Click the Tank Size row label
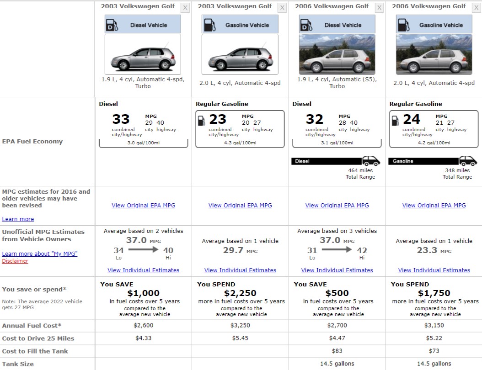The width and height of the screenshot is (482, 370). click(x=18, y=364)
